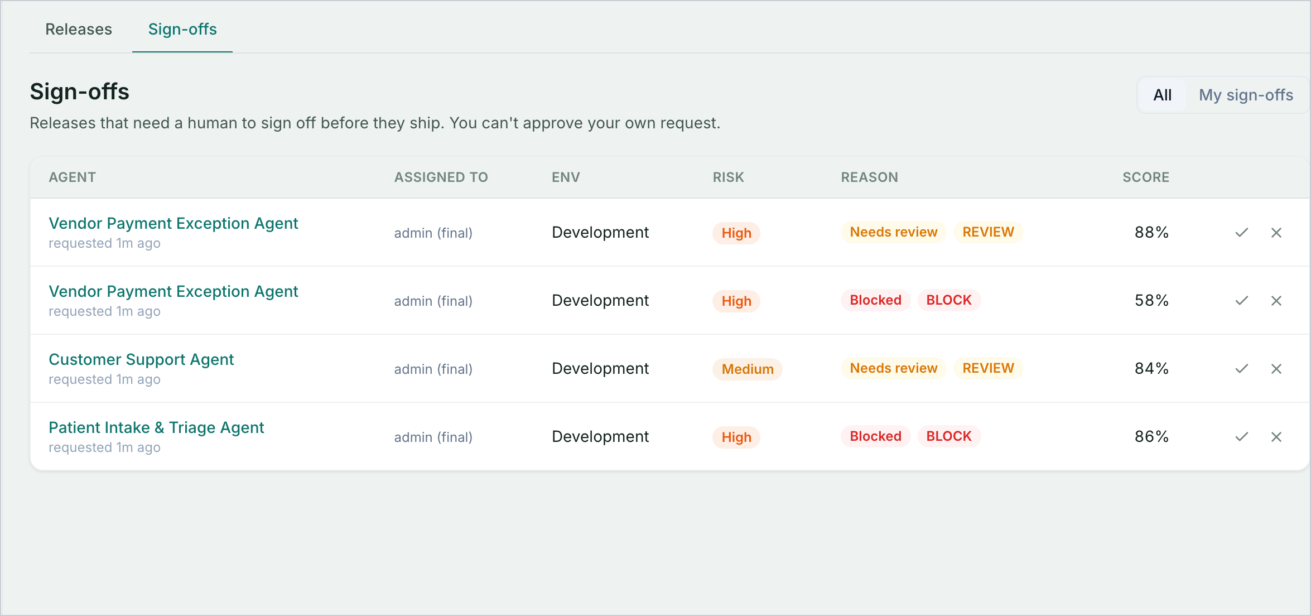This screenshot has width=1311, height=616.
Task: Click the SCORE column header
Action: pyautogui.click(x=1146, y=177)
